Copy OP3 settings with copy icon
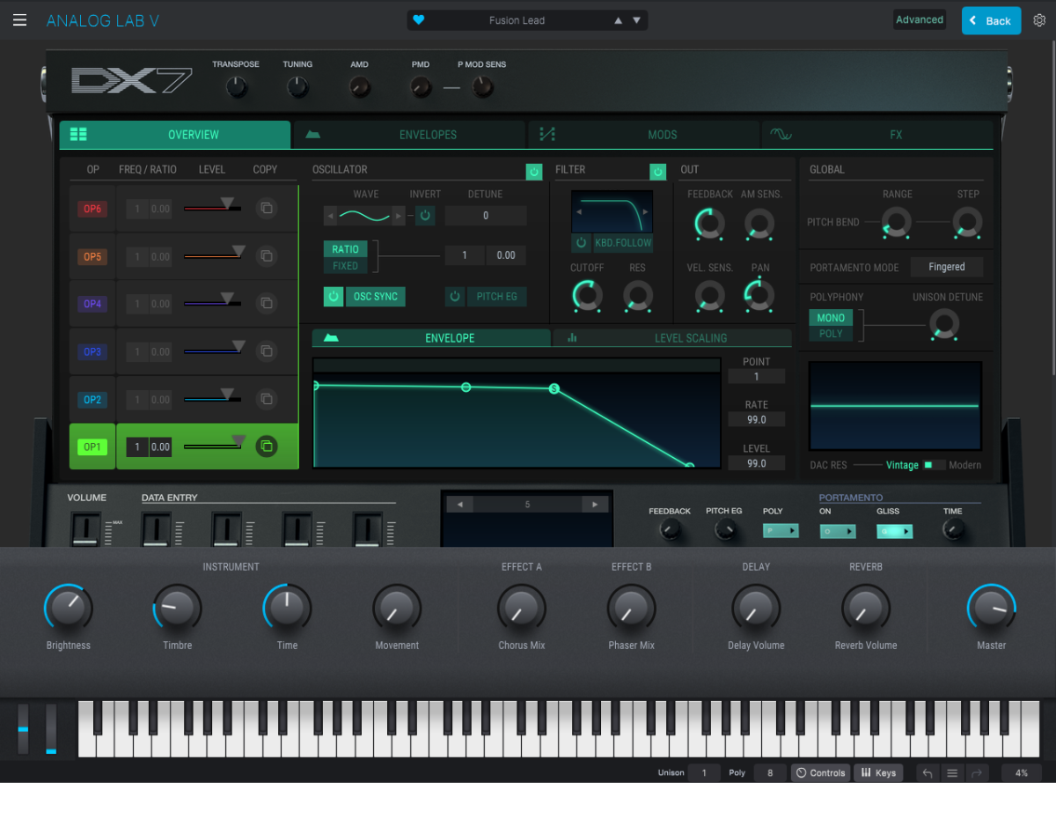The image size is (1056, 834). click(266, 351)
